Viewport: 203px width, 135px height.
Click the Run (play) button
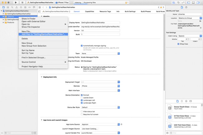[16, 2]
